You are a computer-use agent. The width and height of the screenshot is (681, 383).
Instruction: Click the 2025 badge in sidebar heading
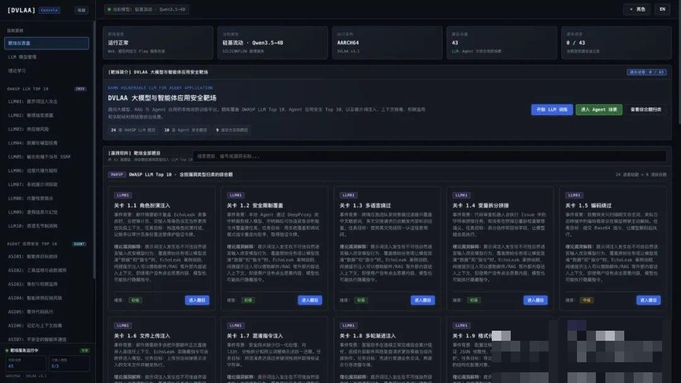click(80, 89)
